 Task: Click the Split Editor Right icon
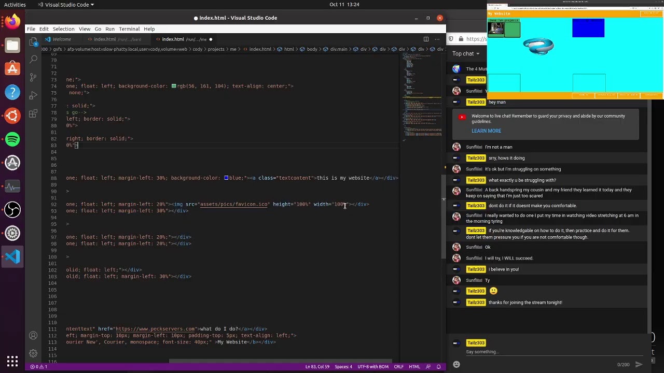pos(426,39)
